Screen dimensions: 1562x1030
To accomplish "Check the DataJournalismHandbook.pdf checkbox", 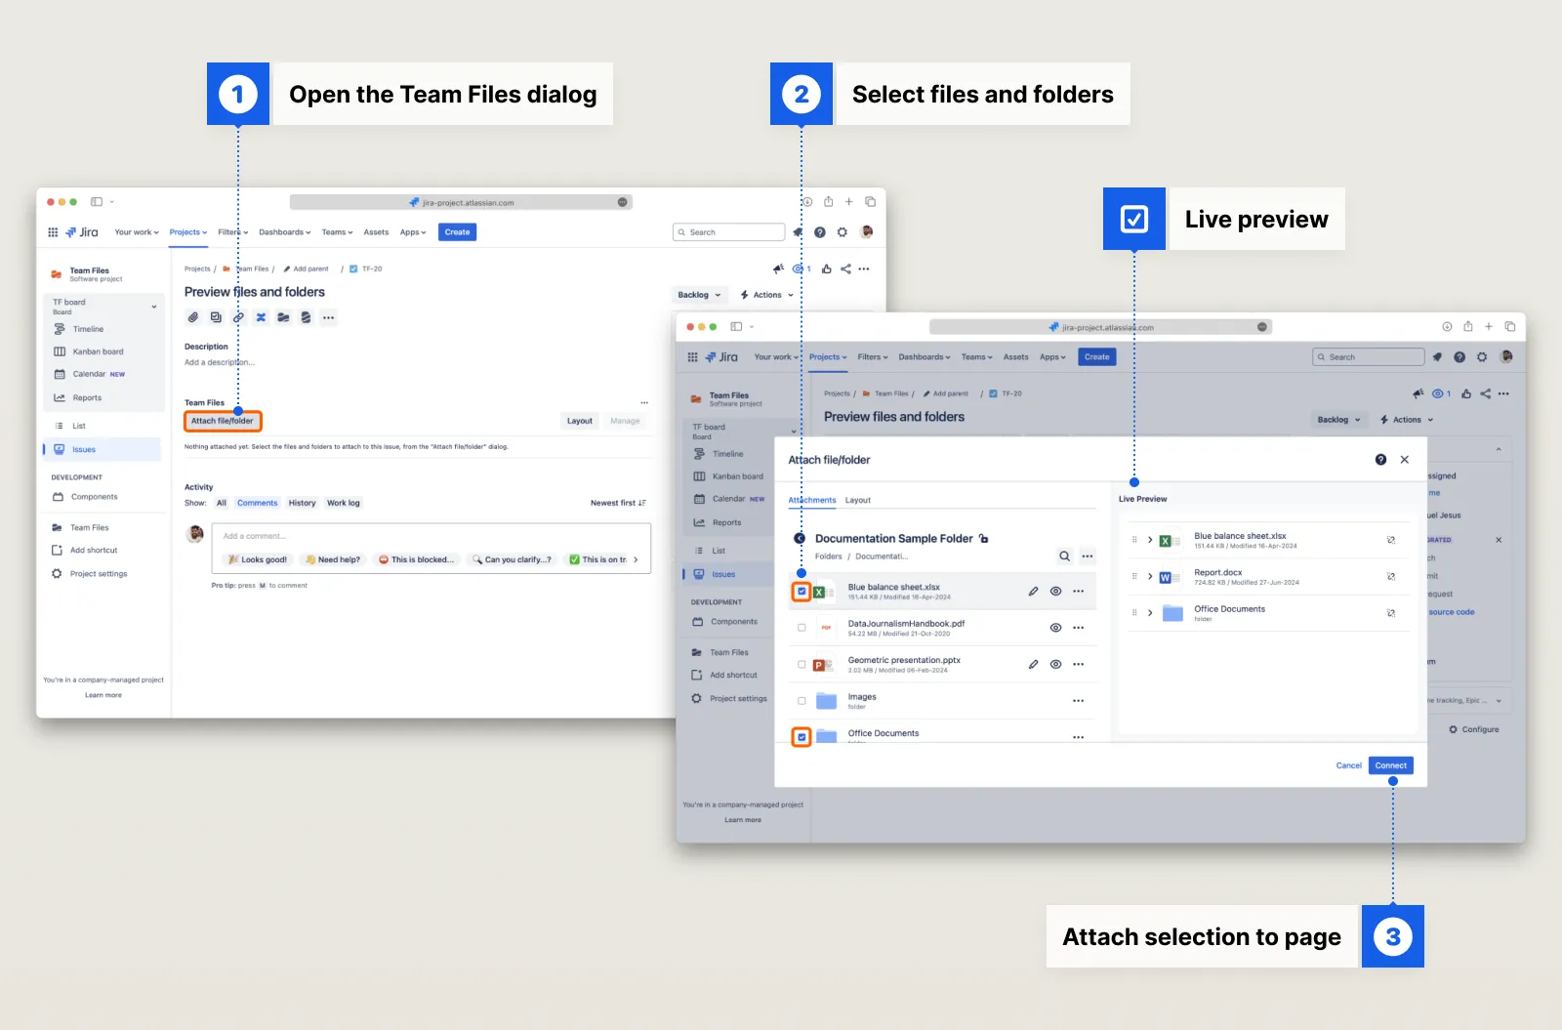I will tap(802, 628).
